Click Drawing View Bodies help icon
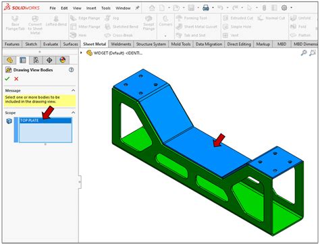320x244 pixels. [x=71, y=70]
